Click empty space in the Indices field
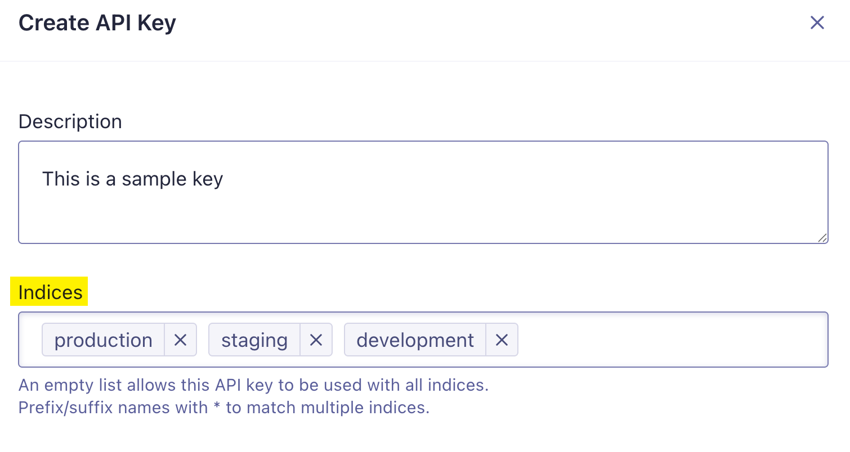Screen dimensions: 850x452 click(x=670, y=340)
